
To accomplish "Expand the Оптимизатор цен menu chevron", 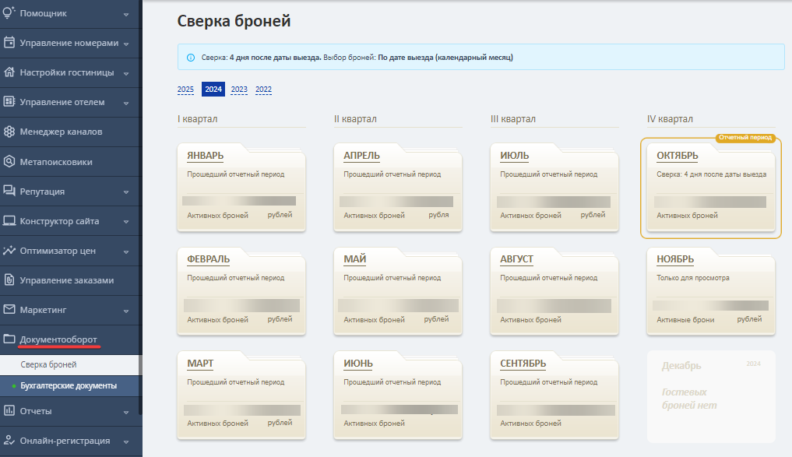I will click(x=126, y=251).
